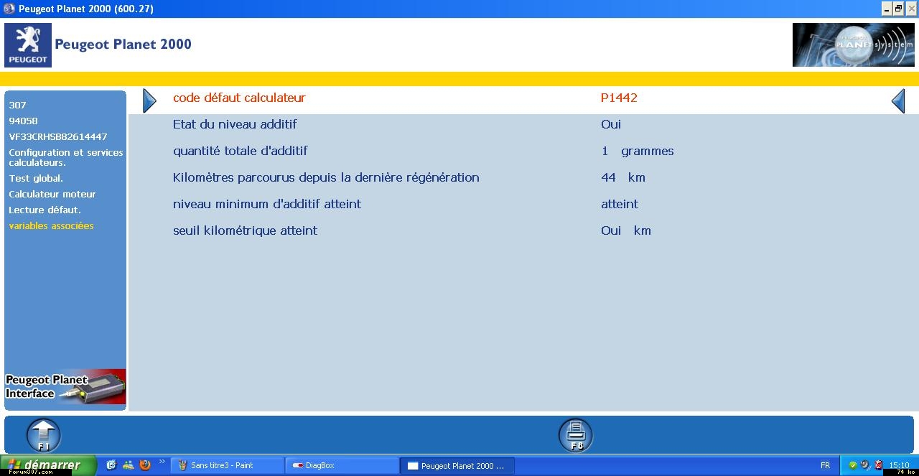Expand the quick launch overflow chevron
Image resolution: width=919 pixels, height=476 pixels.
click(162, 462)
